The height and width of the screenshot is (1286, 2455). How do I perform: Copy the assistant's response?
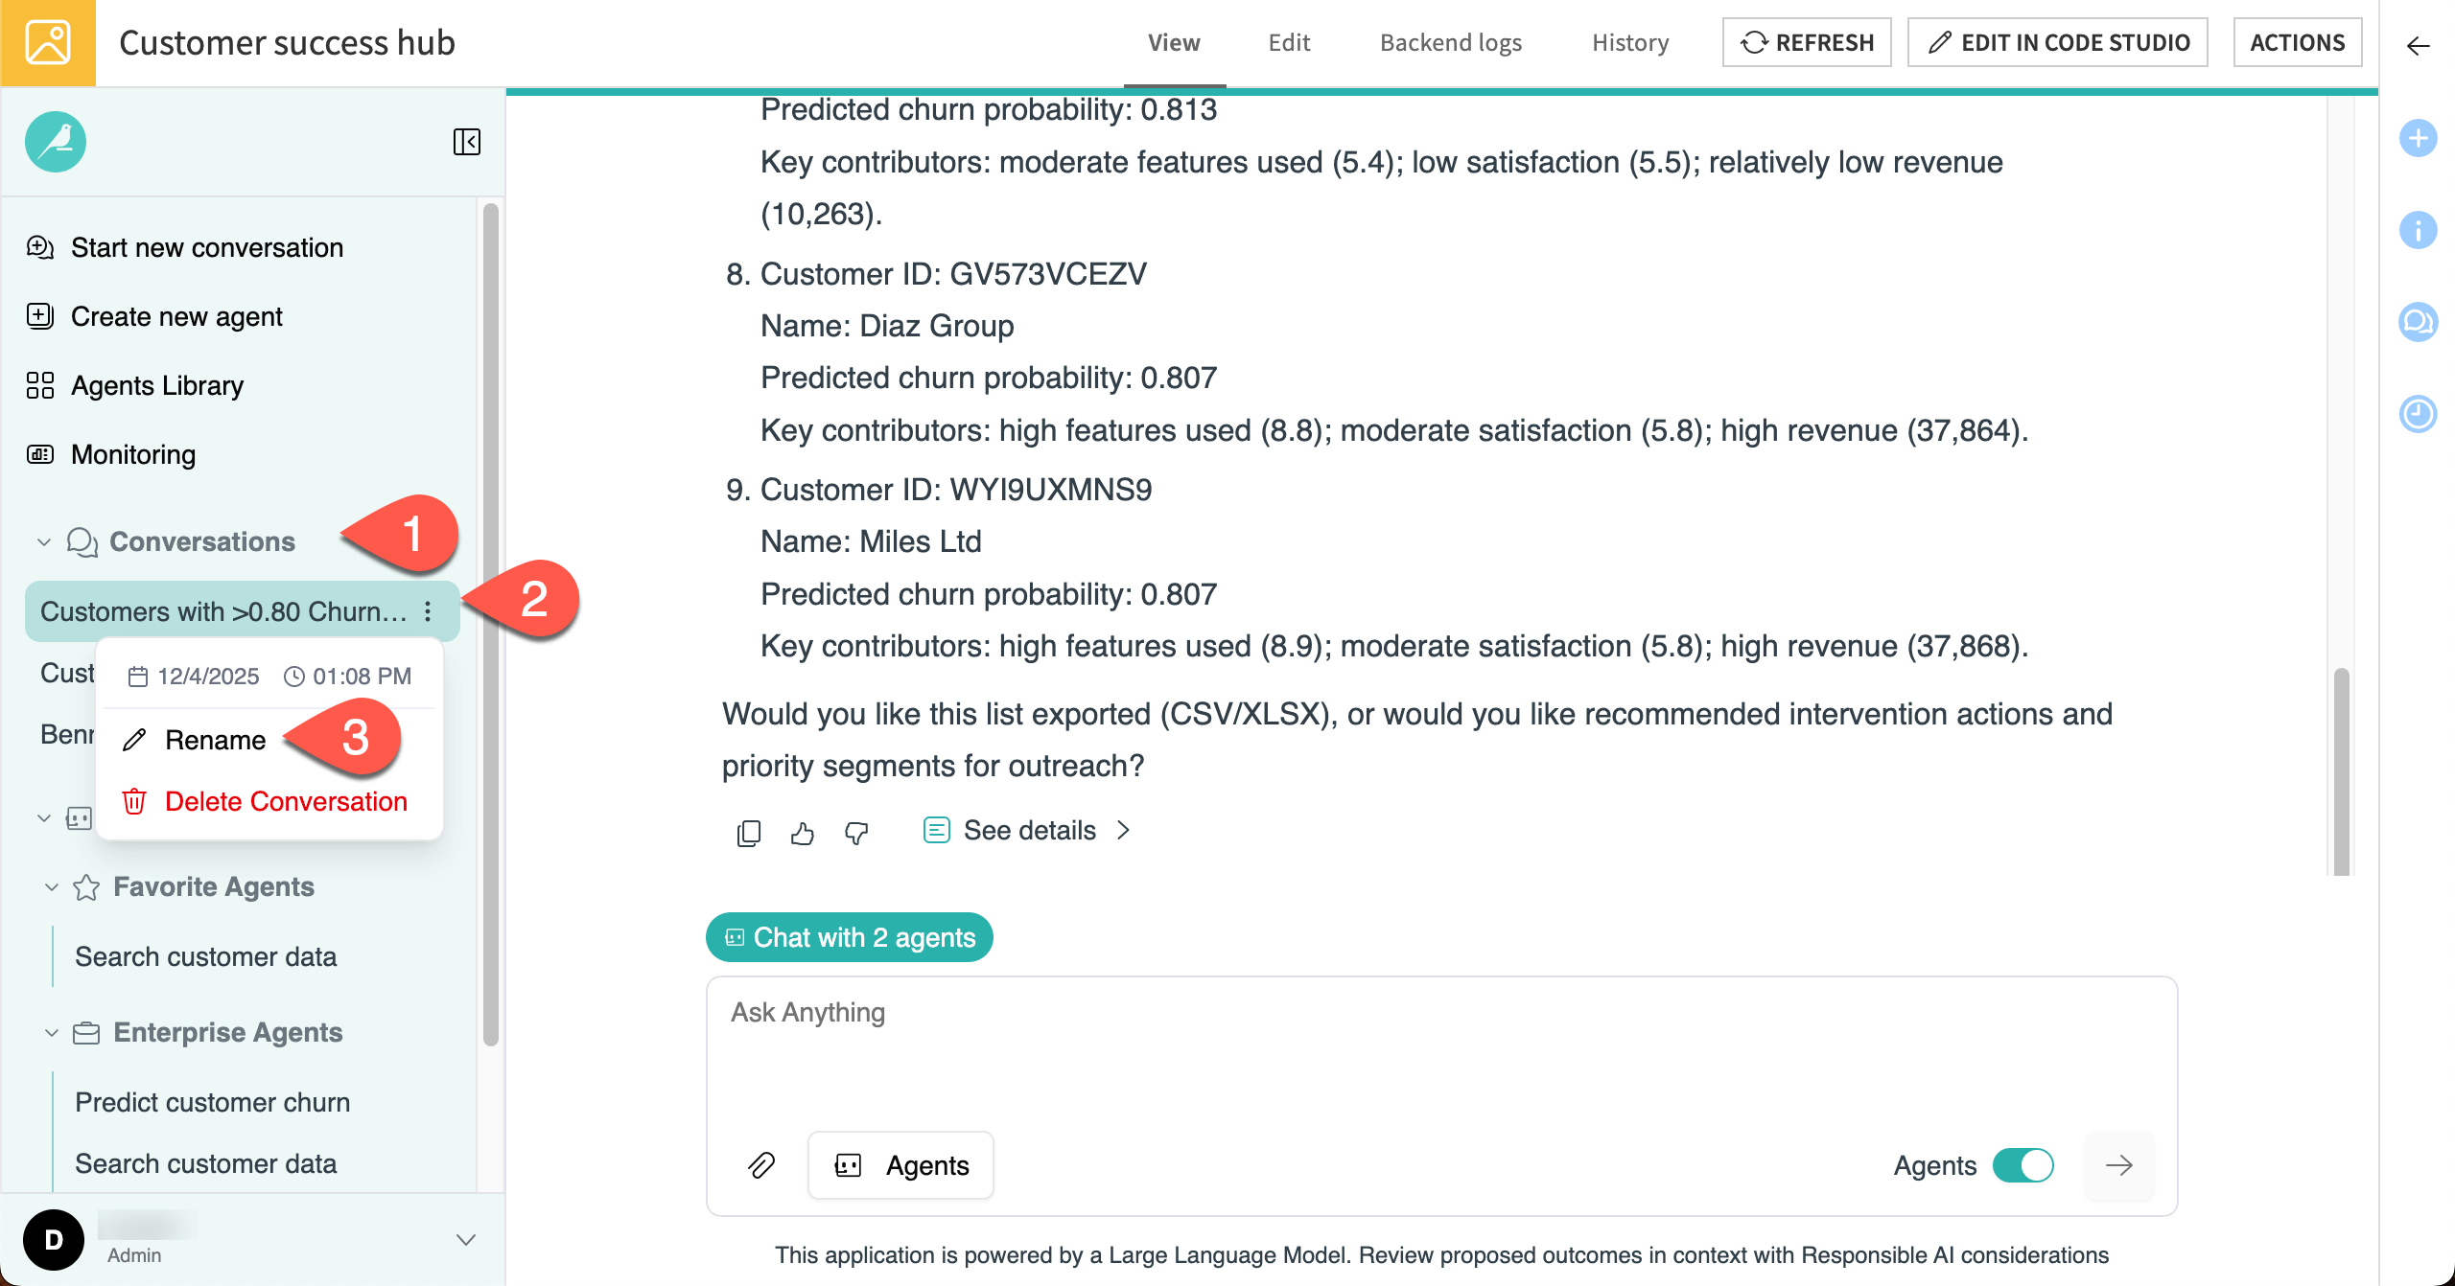[x=748, y=833]
